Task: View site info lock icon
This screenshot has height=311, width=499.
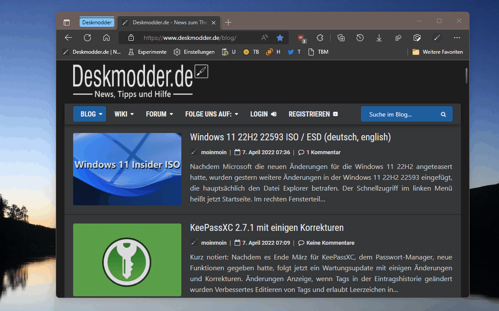Action: (131, 38)
